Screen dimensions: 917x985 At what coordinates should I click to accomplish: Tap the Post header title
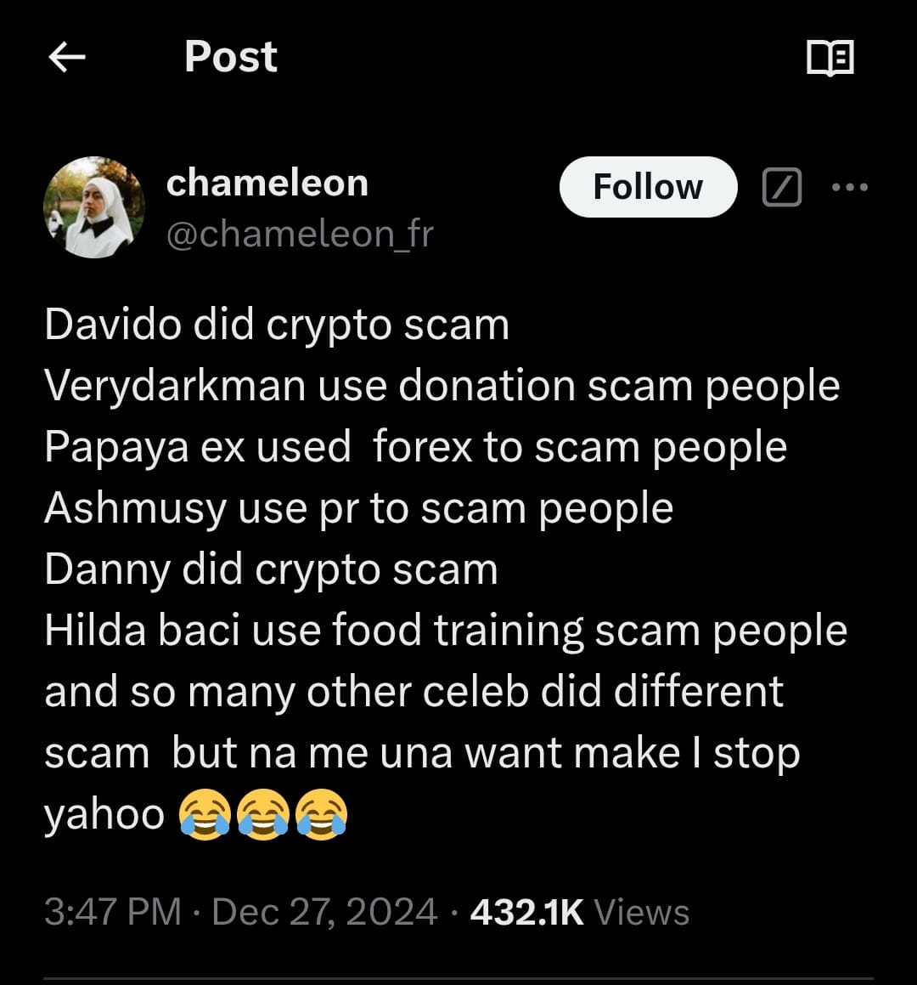pyautogui.click(x=231, y=57)
